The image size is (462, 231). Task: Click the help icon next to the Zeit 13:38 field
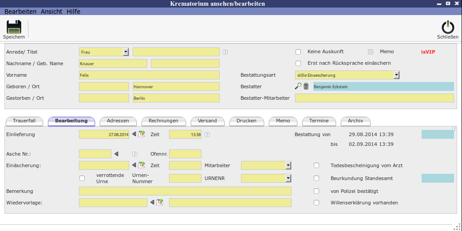point(207,134)
